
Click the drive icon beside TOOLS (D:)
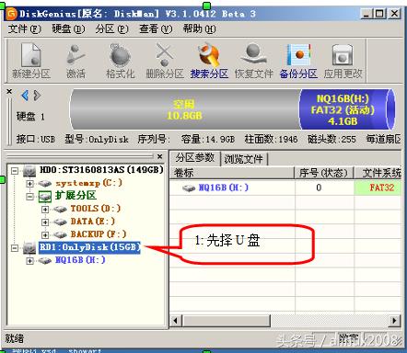point(60,210)
